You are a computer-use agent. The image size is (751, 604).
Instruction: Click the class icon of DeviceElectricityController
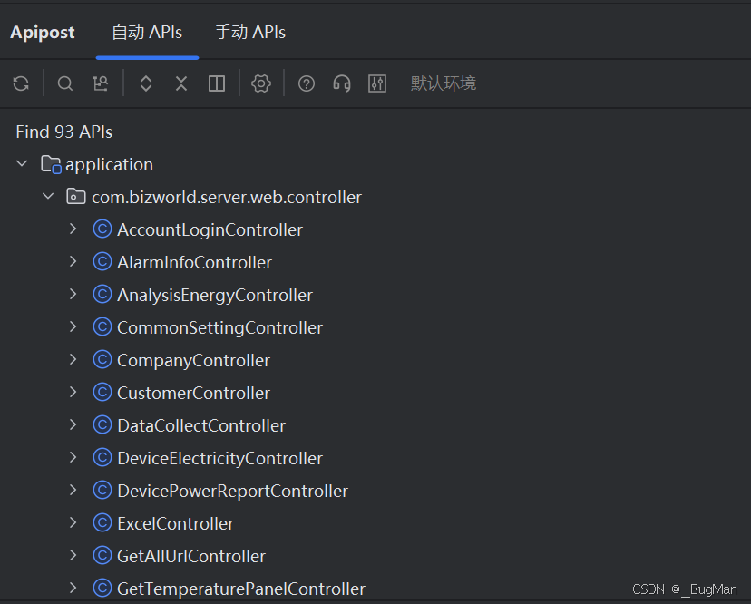point(102,457)
